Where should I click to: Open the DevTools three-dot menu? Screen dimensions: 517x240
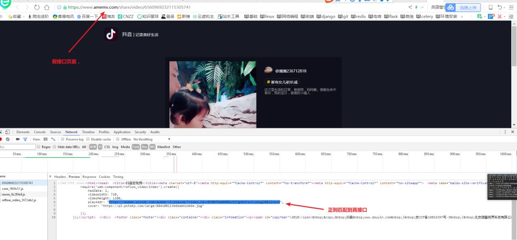[x=505, y=132]
